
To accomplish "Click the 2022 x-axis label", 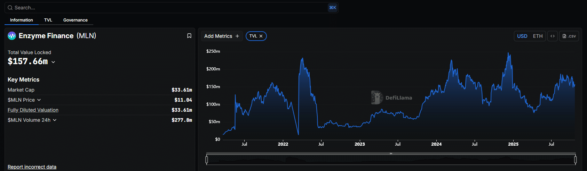I will [x=283, y=144].
